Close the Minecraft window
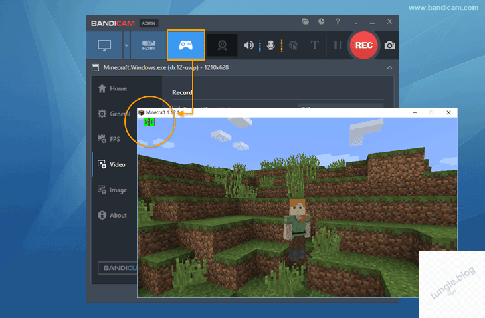Viewport: 485px width, 318px height. tap(448, 112)
